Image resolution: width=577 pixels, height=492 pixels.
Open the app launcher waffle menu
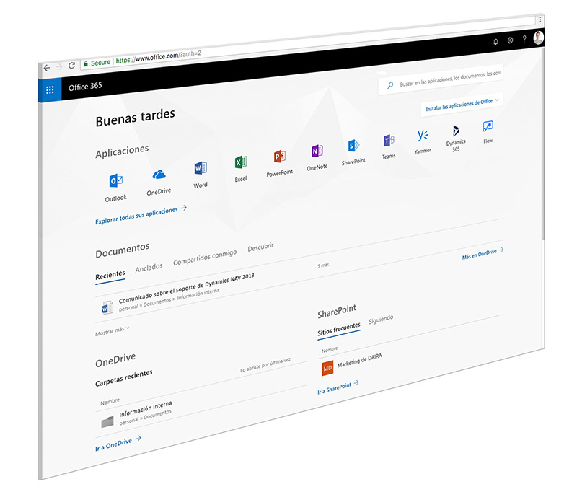tap(50, 89)
